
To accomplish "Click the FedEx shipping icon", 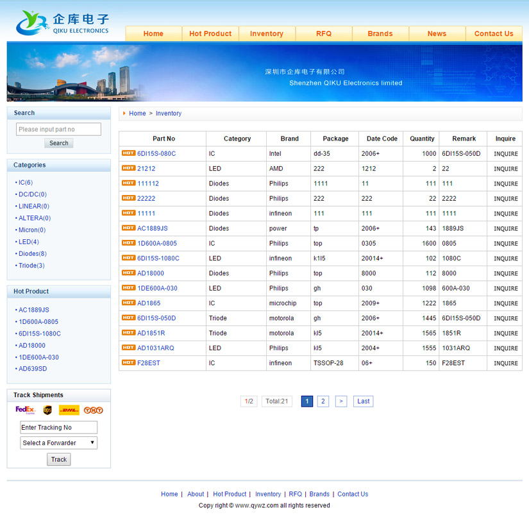I will (x=25, y=410).
